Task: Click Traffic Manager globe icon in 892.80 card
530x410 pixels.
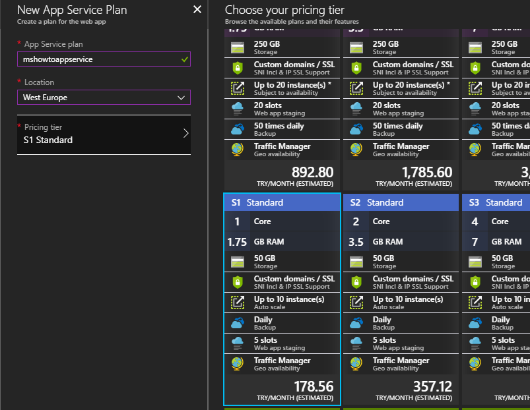Action: [238, 150]
